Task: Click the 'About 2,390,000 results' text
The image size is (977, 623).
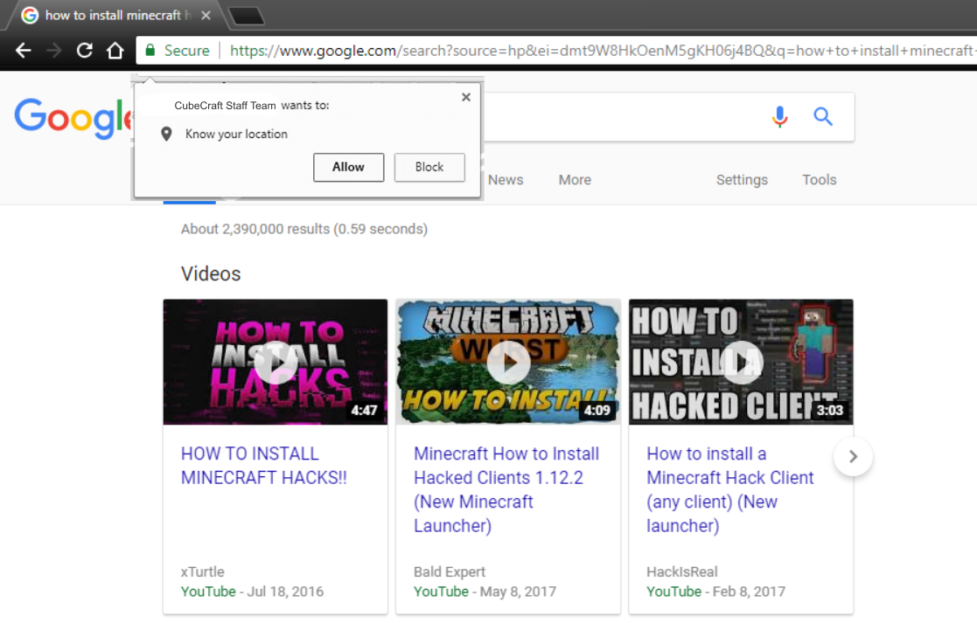Action: coord(304,229)
